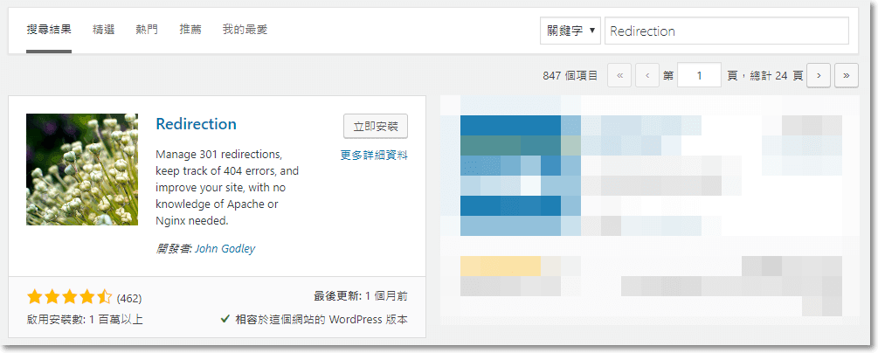Click the 啟用安裝數: 1 百萬以上 text
878x353 pixels.
(x=85, y=320)
